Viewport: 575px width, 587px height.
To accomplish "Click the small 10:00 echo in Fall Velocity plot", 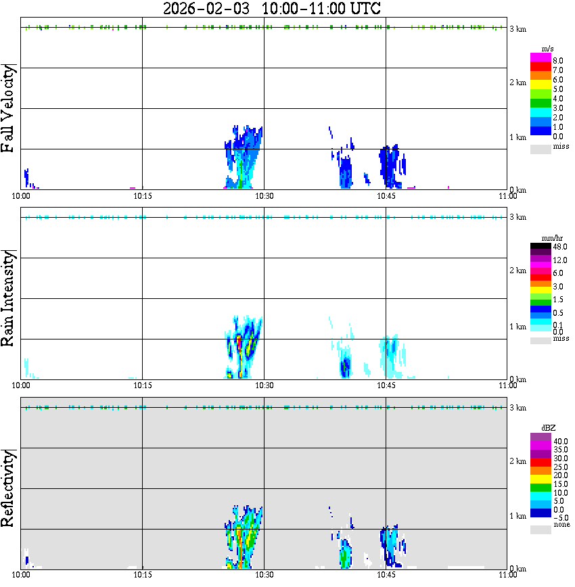I will [27, 178].
